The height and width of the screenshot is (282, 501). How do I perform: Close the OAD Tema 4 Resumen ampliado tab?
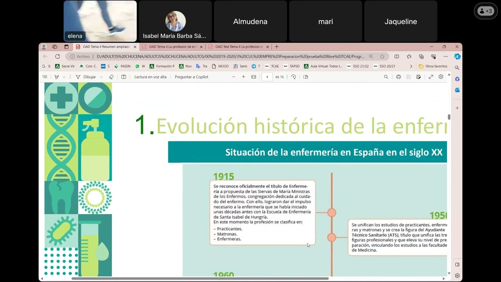[x=135, y=47]
